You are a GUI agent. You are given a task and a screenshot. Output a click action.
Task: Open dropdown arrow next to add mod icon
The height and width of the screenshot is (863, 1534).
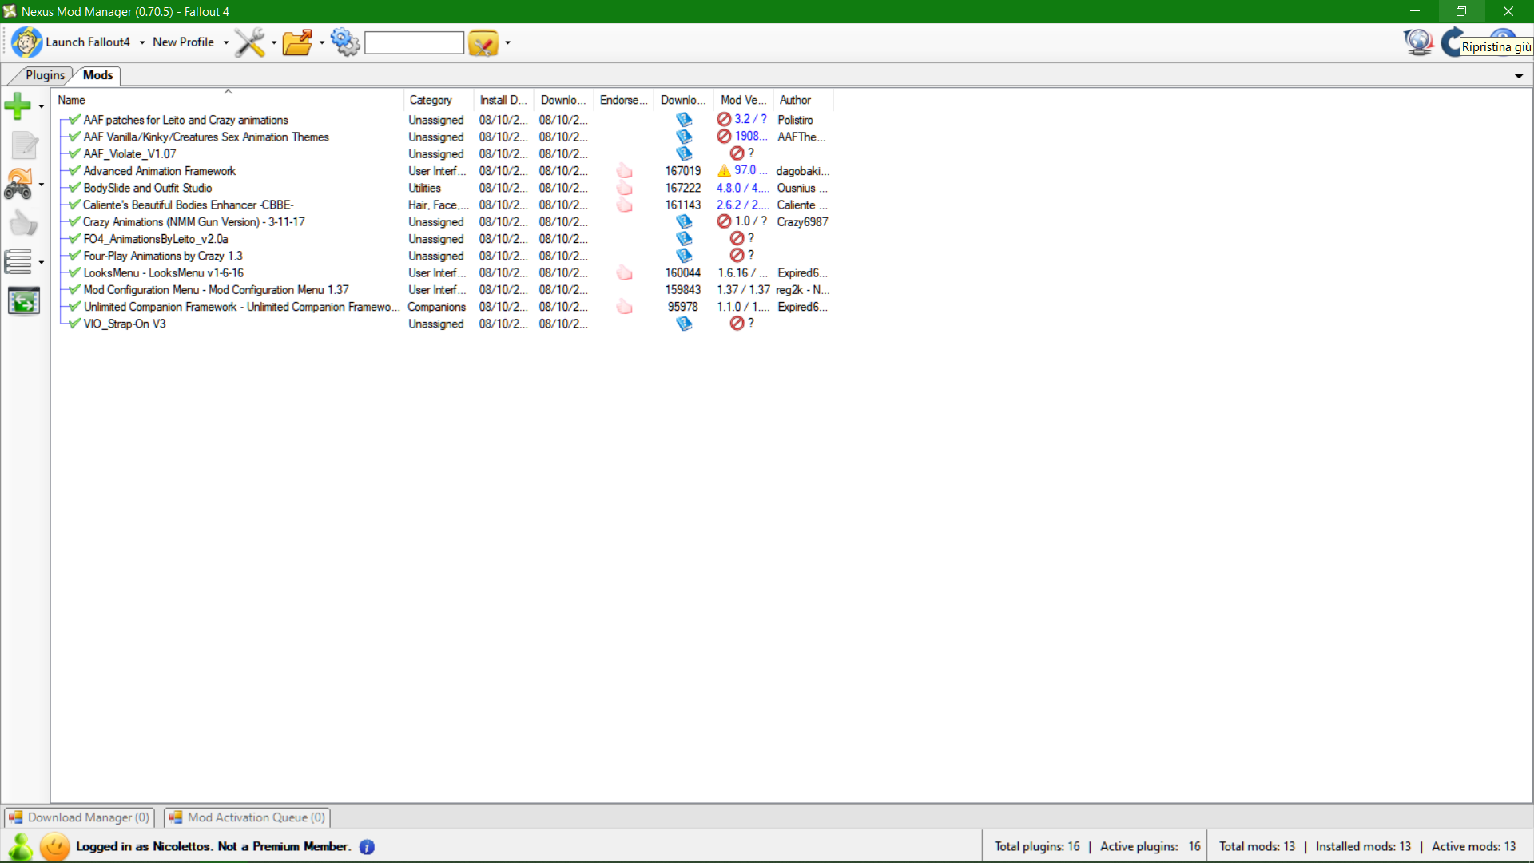point(41,106)
